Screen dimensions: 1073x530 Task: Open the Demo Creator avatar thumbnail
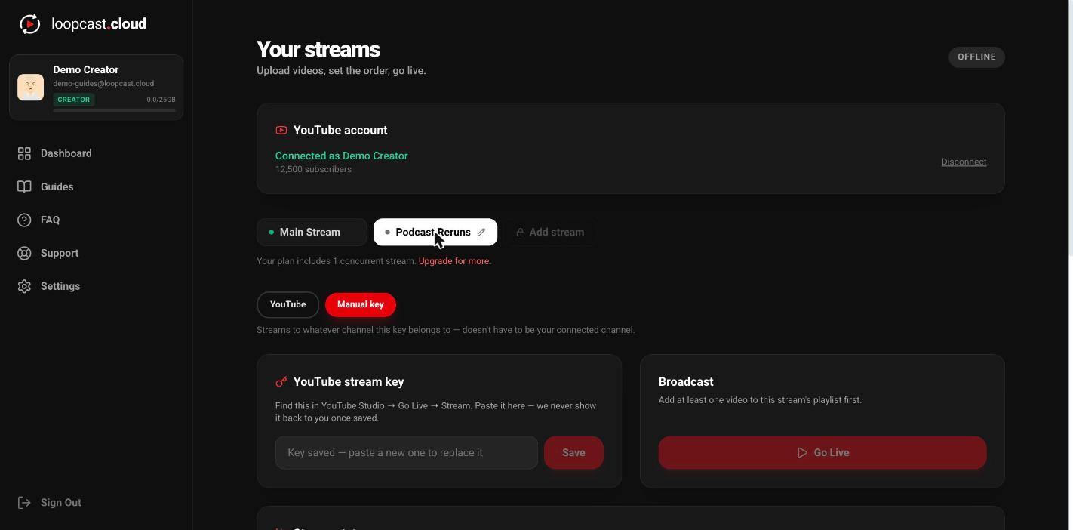click(x=31, y=88)
